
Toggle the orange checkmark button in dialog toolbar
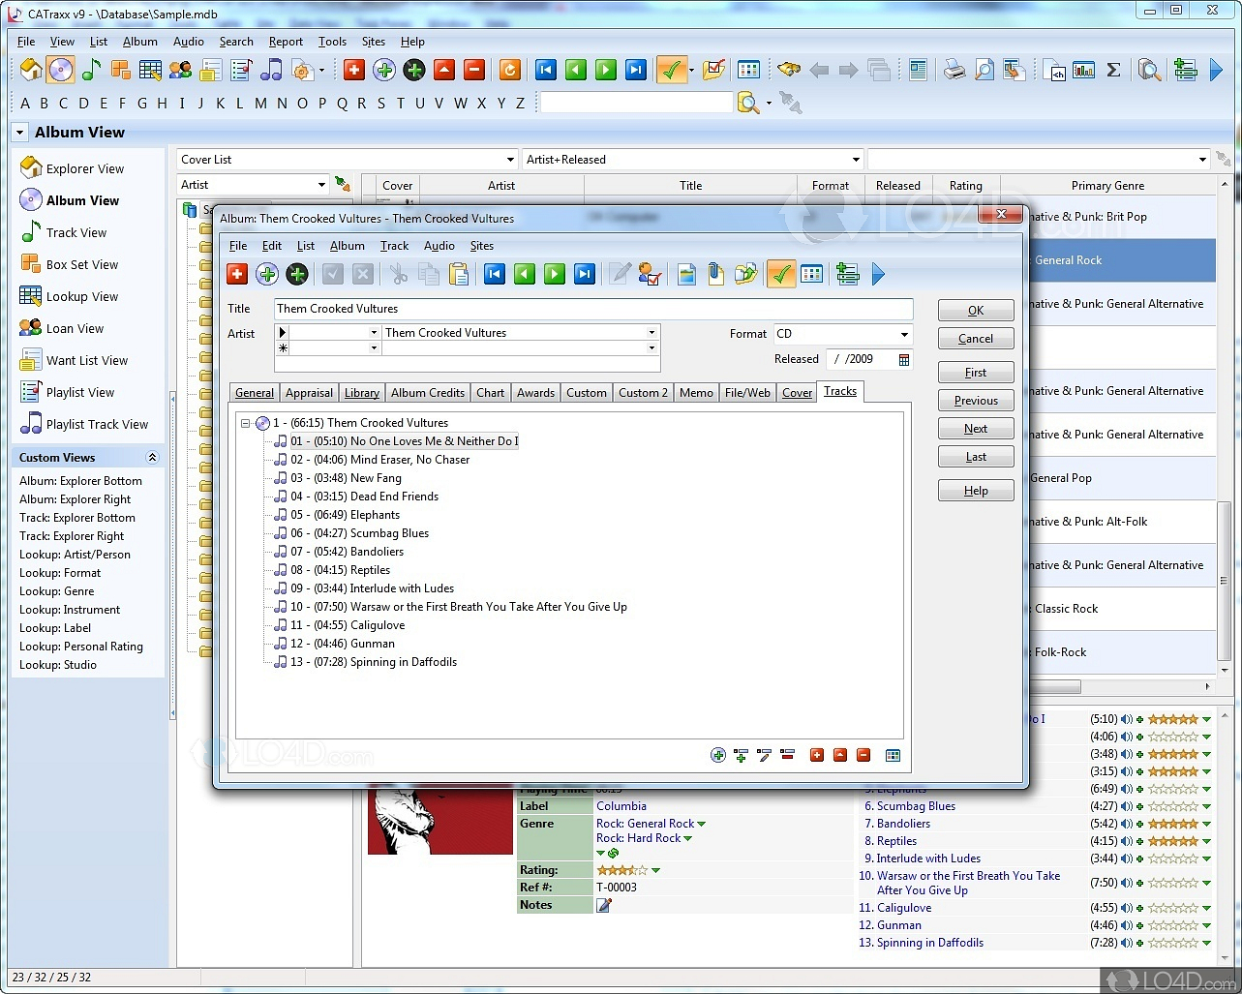tap(780, 275)
